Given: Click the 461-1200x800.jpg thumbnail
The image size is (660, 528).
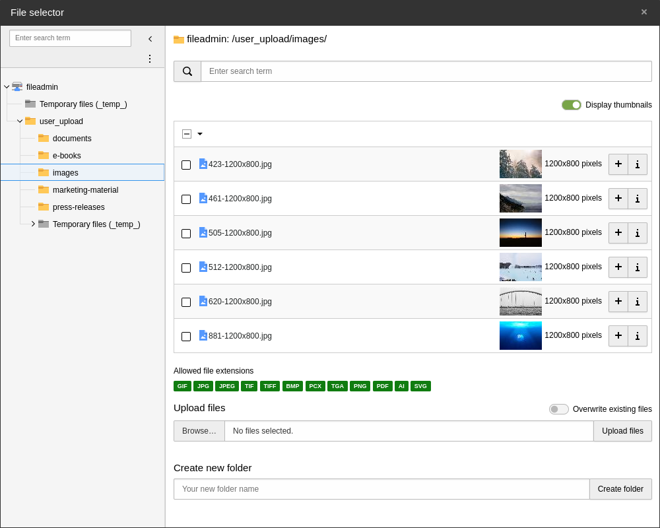Looking at the screenshot, I should pyautogui.click(x=521, y=198).
